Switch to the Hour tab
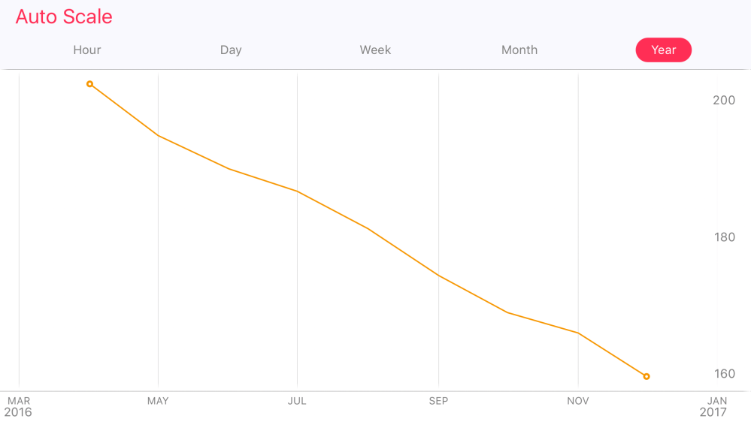The height and width of the screenshot is (422, 751). coord(87,50)
